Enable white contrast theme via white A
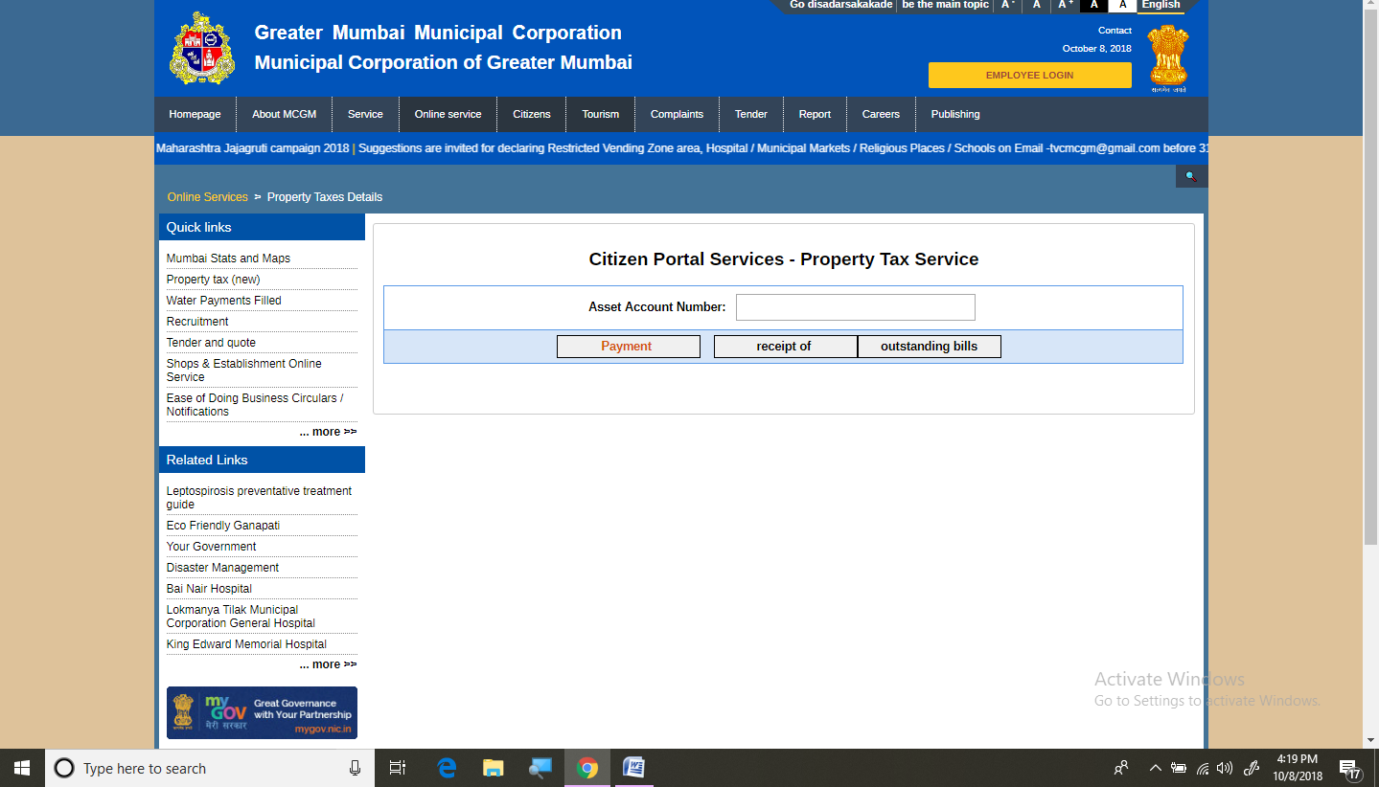Viewport: 1379px width, 787px height. (x=1122, y=5)
